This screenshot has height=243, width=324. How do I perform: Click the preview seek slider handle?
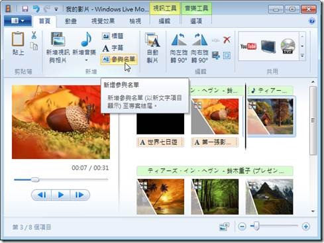click(35, 179)
